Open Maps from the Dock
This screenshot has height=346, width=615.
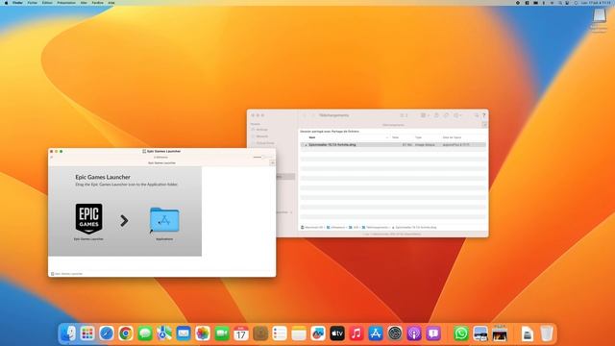(x=164, y=334)
